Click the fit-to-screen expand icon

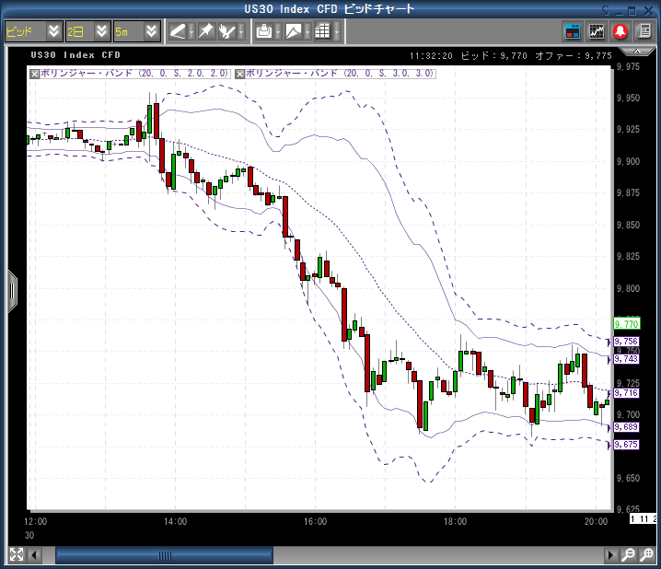(16, 555)
